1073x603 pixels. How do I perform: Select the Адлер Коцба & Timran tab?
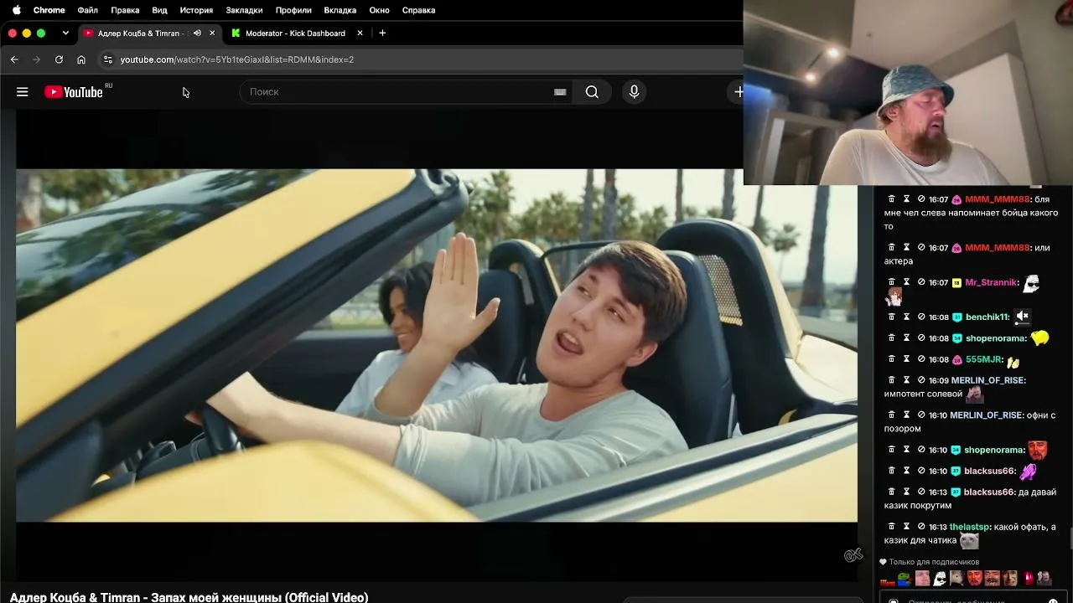139,33
